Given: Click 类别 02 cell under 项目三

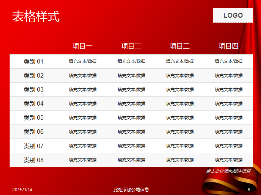Looking at the screenshot, I should point(180,76).
